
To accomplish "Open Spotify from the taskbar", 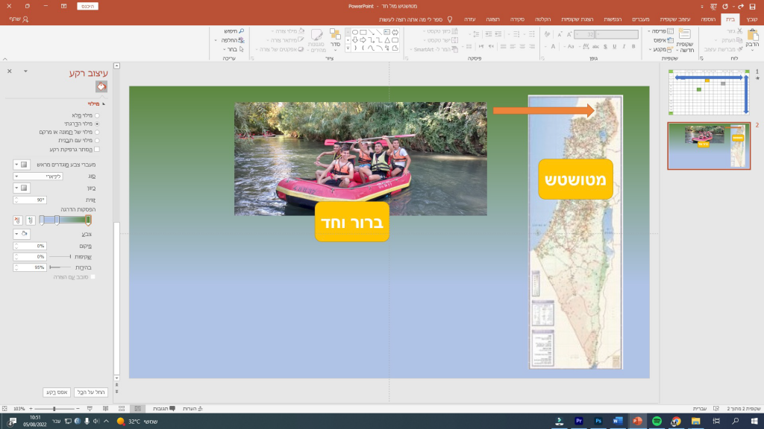I will tap(657, 422).
